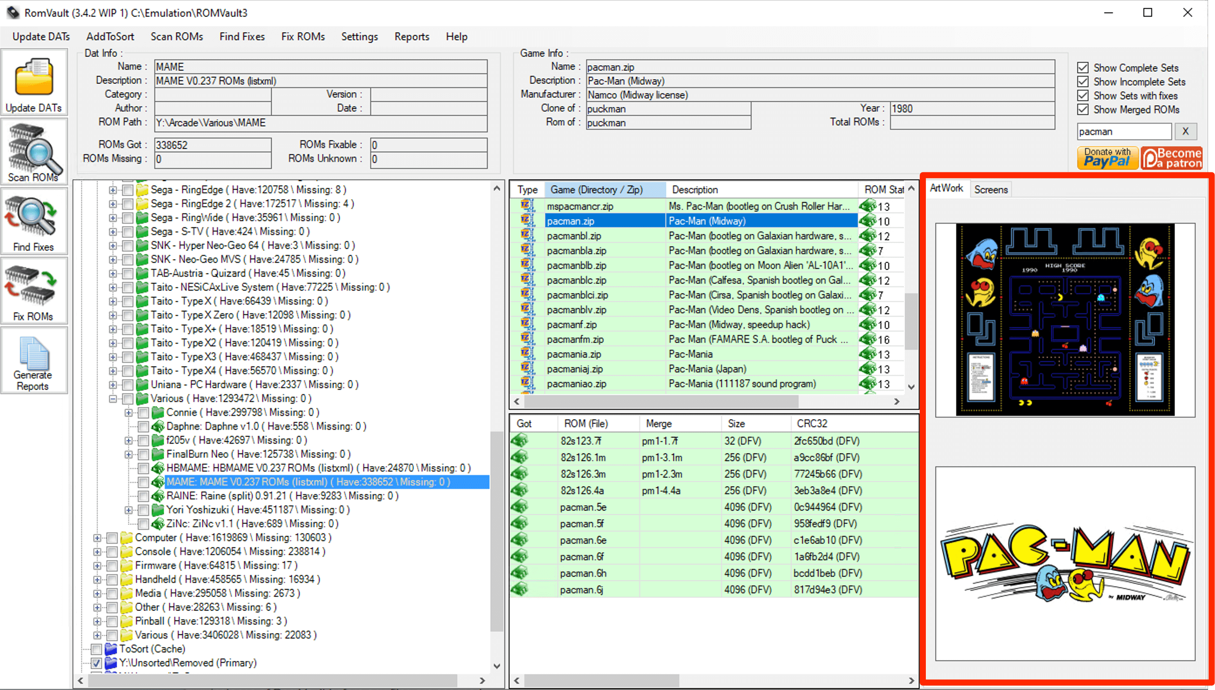This screenshot has height=690, width=1215.
Task: Switch to the Screens tab
Action: tap(991, 189)
